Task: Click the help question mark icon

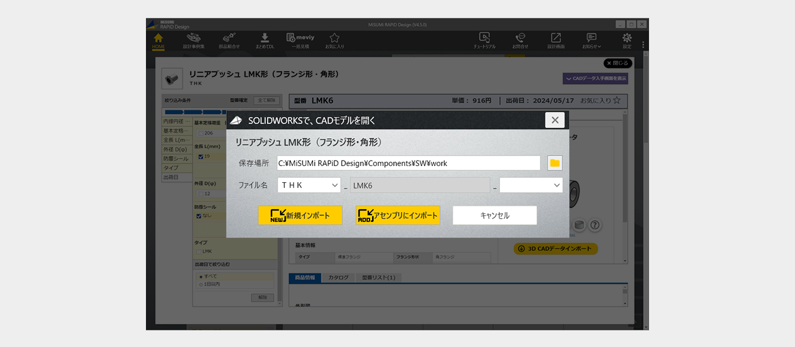Action: (594, 225)
